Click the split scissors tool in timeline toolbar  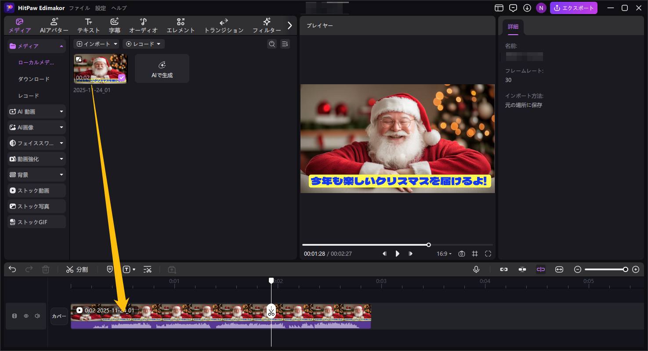coord(77,269)
